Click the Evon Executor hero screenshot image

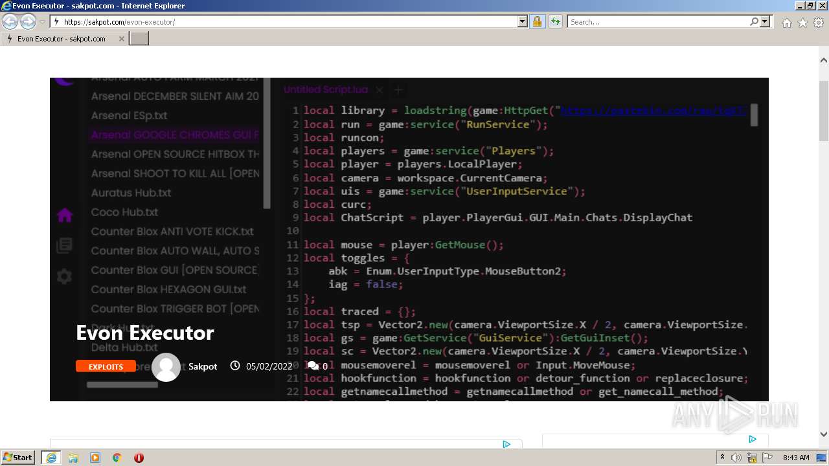pyautogui.click(x=409, y=239)
